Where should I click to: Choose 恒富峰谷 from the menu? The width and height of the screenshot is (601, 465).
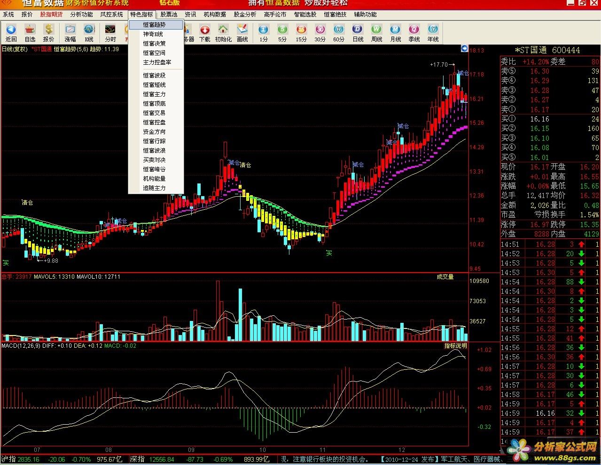pos(156,169)
